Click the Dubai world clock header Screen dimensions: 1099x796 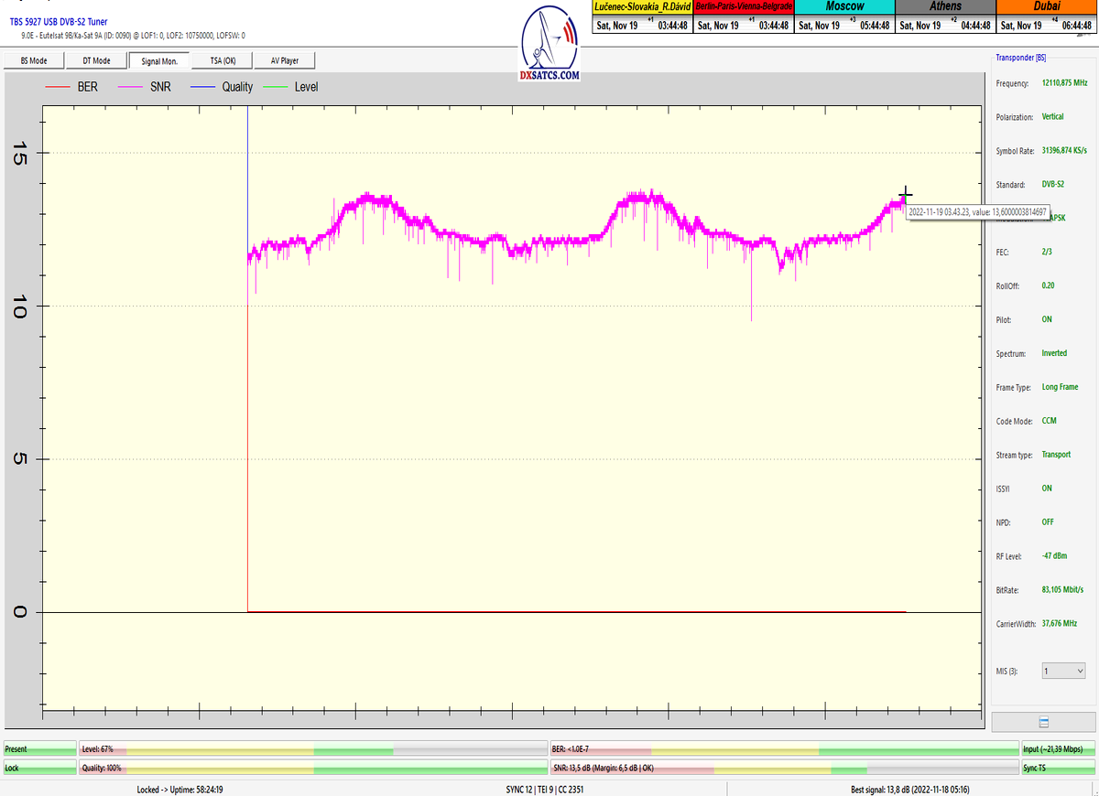(1046, 6)
